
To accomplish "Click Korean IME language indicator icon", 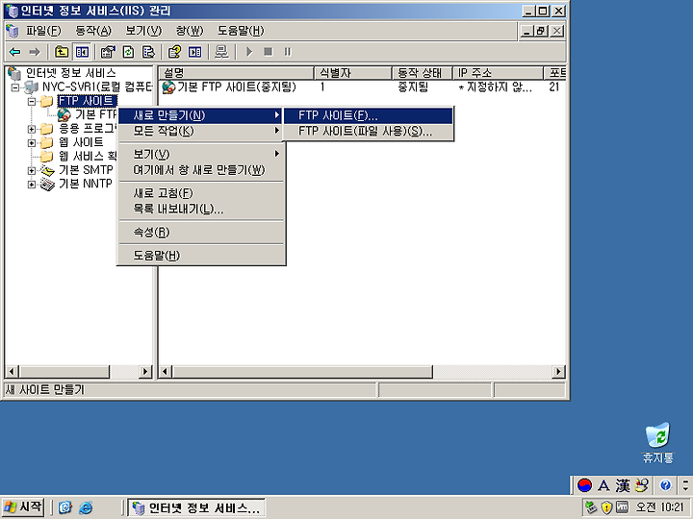I will (585, 486).
